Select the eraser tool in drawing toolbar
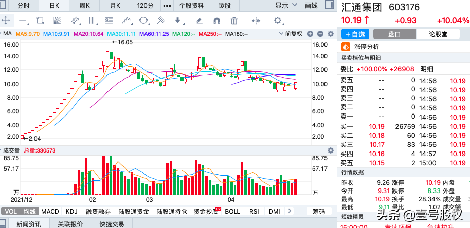Screen dimensions: 470x228 click(x=199, y=21)
